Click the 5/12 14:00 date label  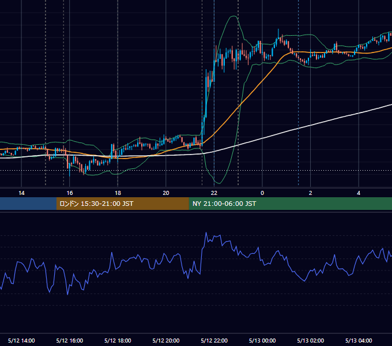click(x=21, y=340)
